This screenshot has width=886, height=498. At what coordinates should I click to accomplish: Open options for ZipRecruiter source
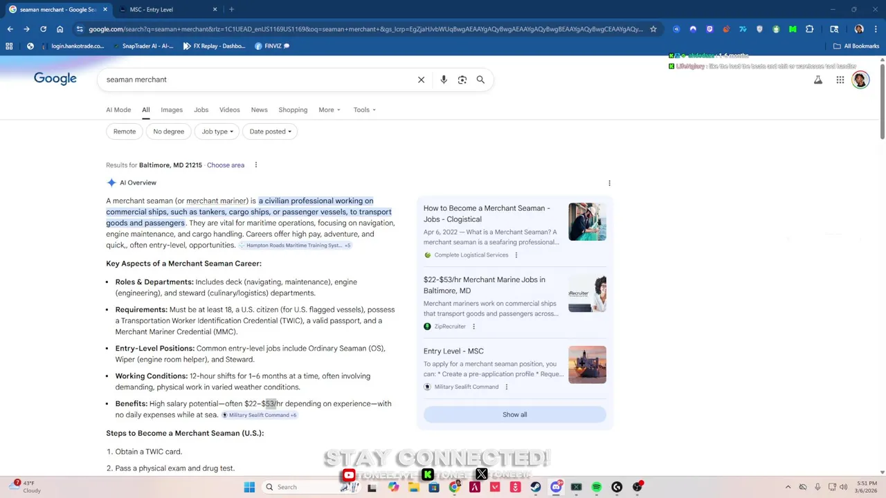tap(473, 326)
